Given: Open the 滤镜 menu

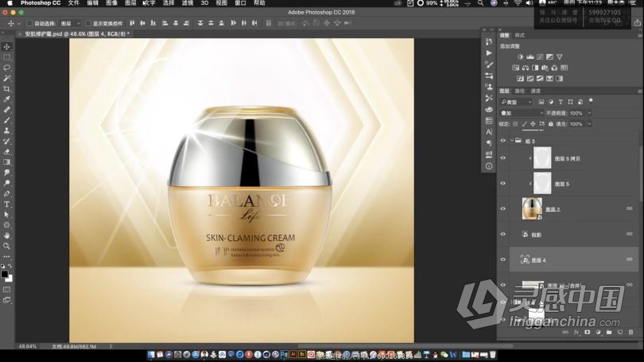Looking at the screenshot, I should point(188,3).
